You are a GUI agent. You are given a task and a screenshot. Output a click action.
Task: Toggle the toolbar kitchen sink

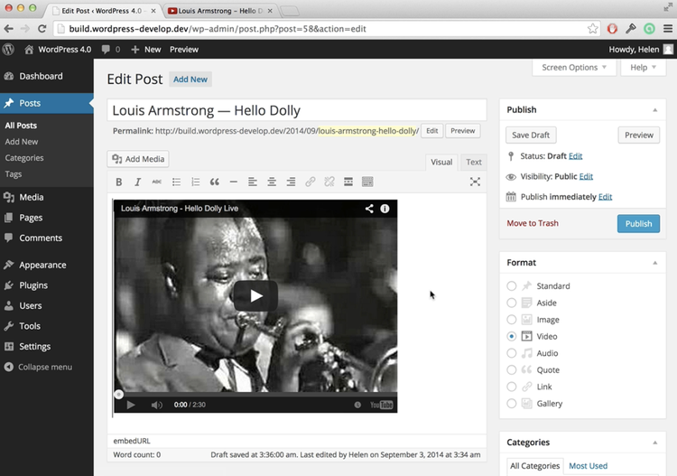pyautogui.click(x=367, y=182)
